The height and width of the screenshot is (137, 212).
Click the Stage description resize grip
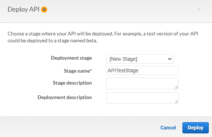(176, 87)
